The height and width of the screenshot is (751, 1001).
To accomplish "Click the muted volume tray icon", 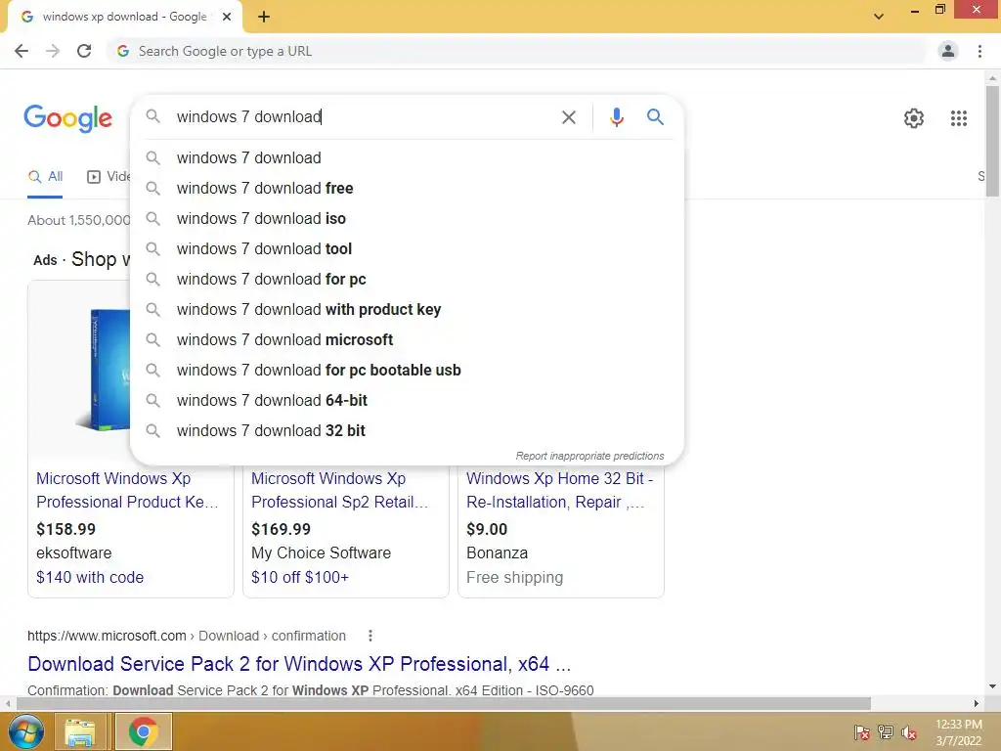I will [908, 732].
